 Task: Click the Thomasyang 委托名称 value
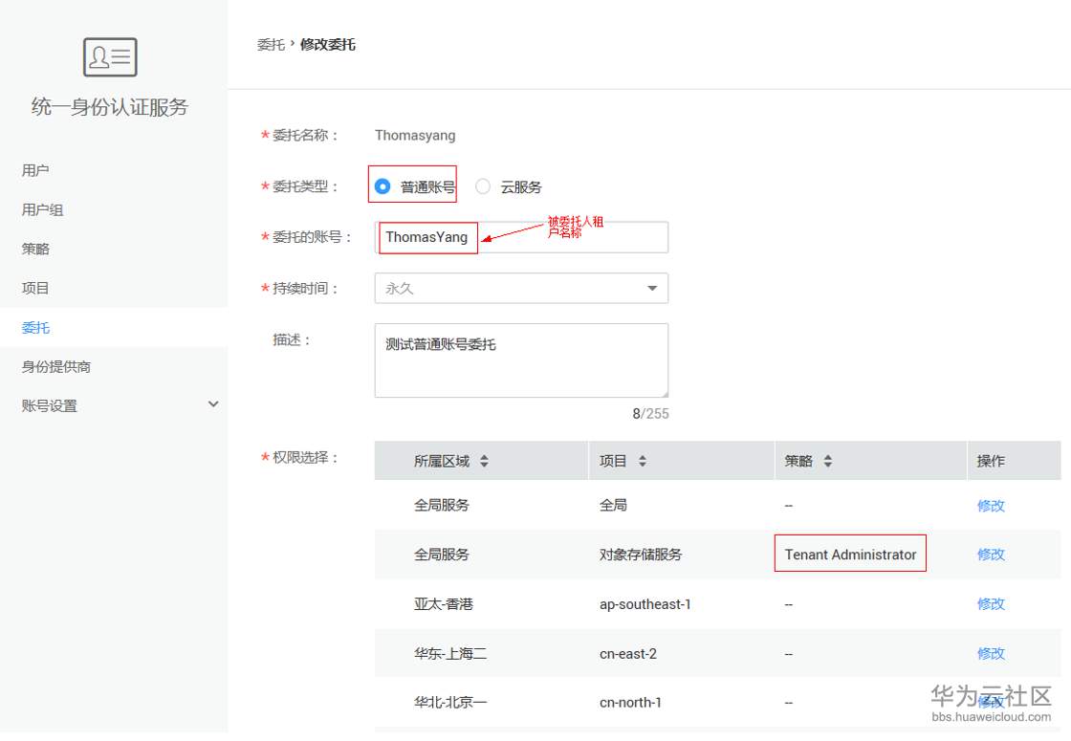pyautogui.click(x=415, y=135)
